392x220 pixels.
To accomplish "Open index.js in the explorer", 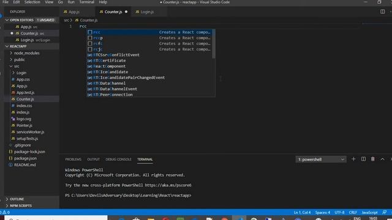I will point(31,112).
